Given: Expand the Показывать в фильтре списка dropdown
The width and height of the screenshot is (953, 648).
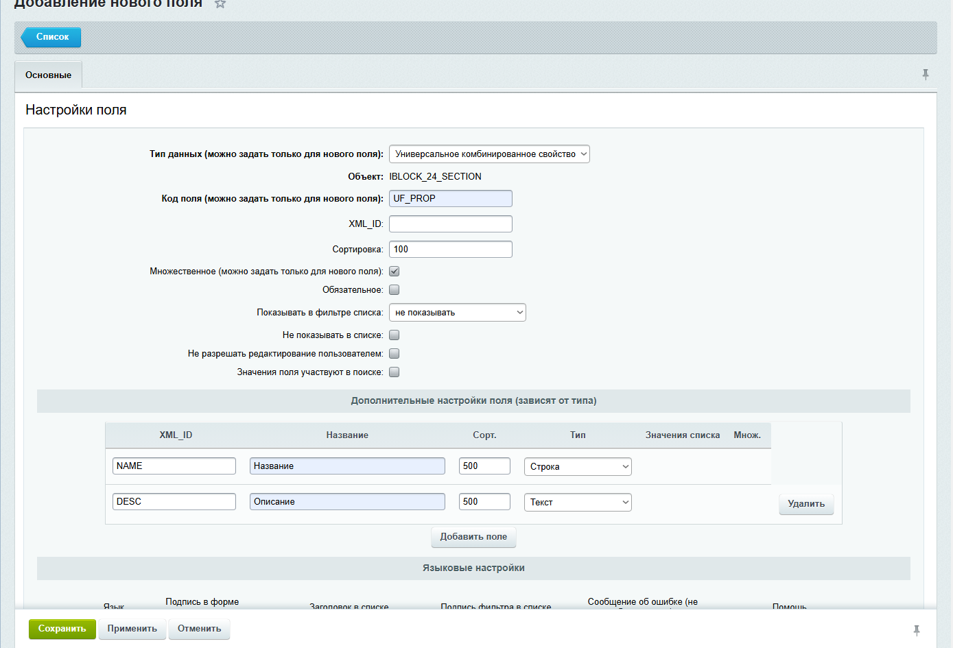Looking at the screenshot, I should tap(457, 313).
